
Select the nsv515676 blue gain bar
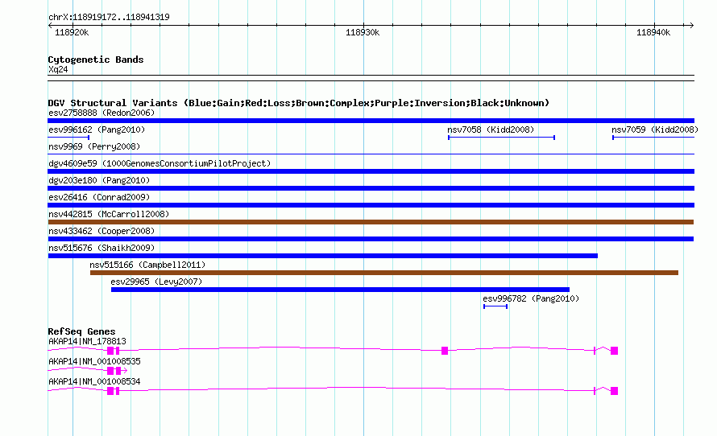323,256
